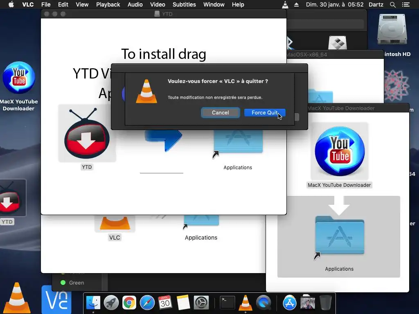Click VLC icon in the Dock

[246, 303]
